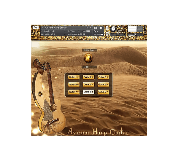Screen dimensions: 178x161
Task: Mute the instrument with M button
Action: click(107, 34)
